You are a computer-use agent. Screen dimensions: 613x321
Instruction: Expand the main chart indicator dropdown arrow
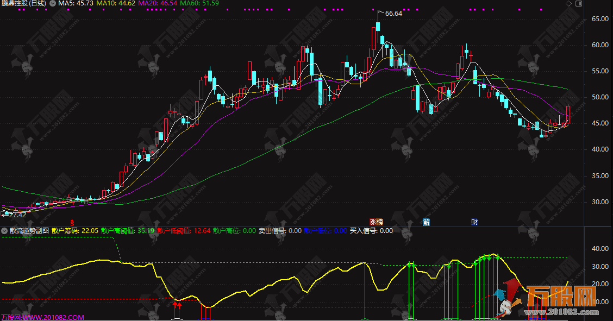(x=52, y=3)
